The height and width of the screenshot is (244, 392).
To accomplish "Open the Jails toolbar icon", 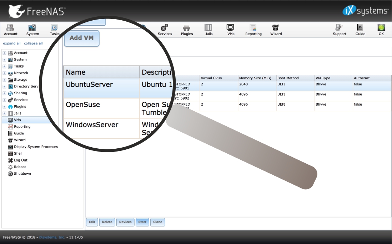I will click(208, 30).
